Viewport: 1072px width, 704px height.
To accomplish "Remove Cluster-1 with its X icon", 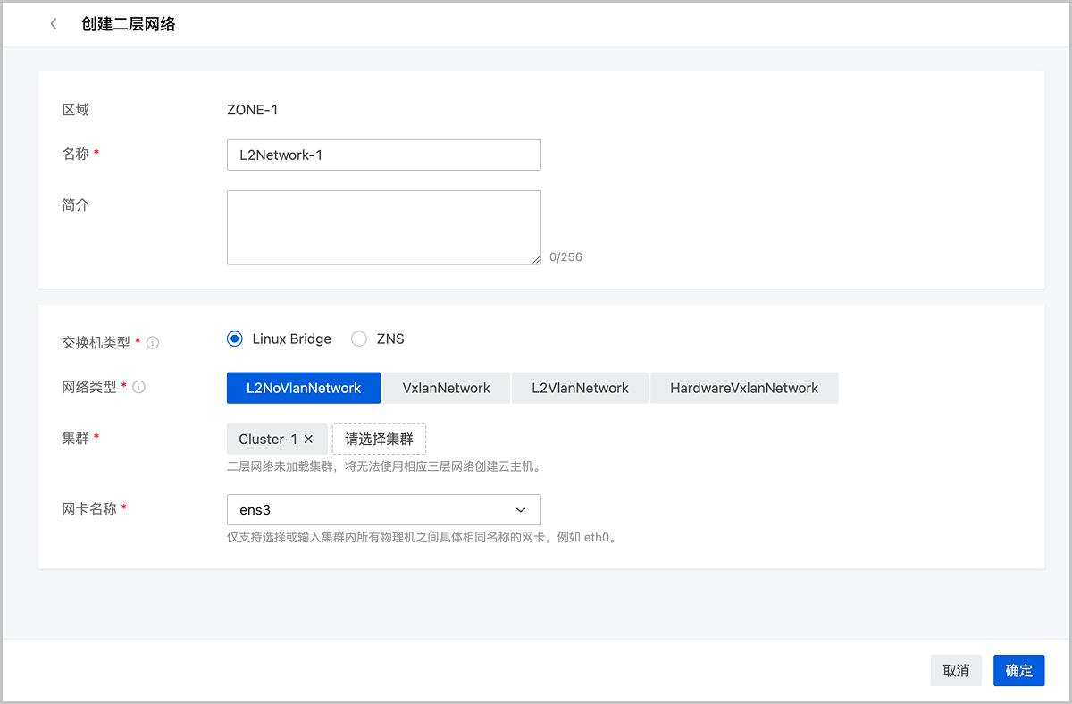I will [x=308, y=440].
